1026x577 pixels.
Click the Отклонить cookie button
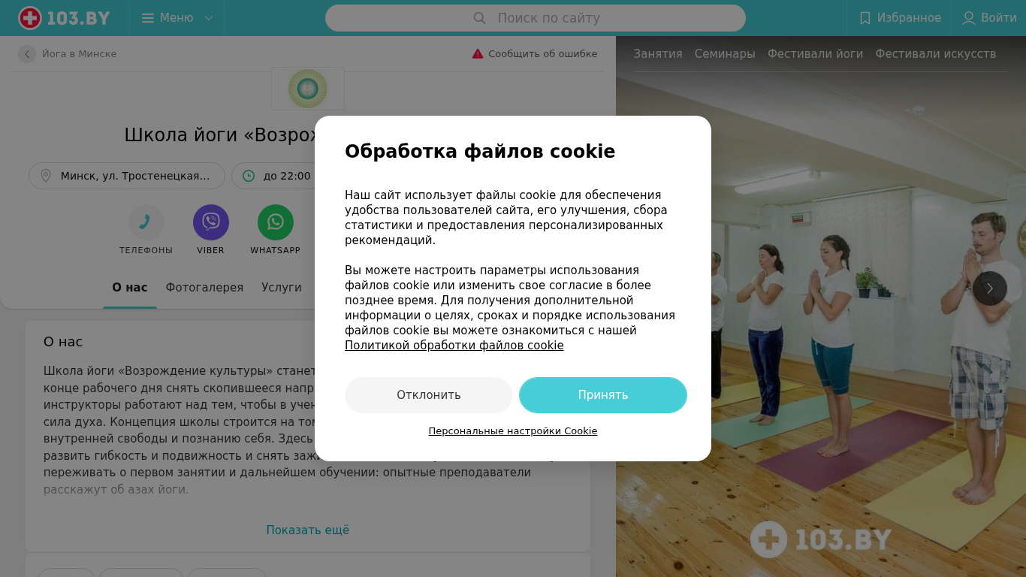coord(429,395)
